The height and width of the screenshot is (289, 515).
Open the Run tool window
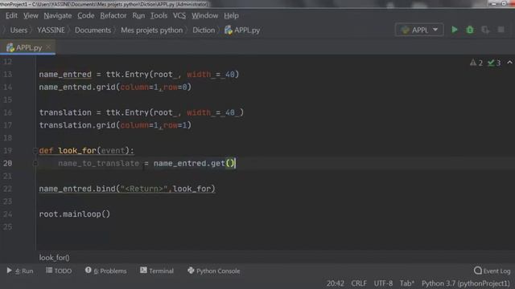point(20,271)
